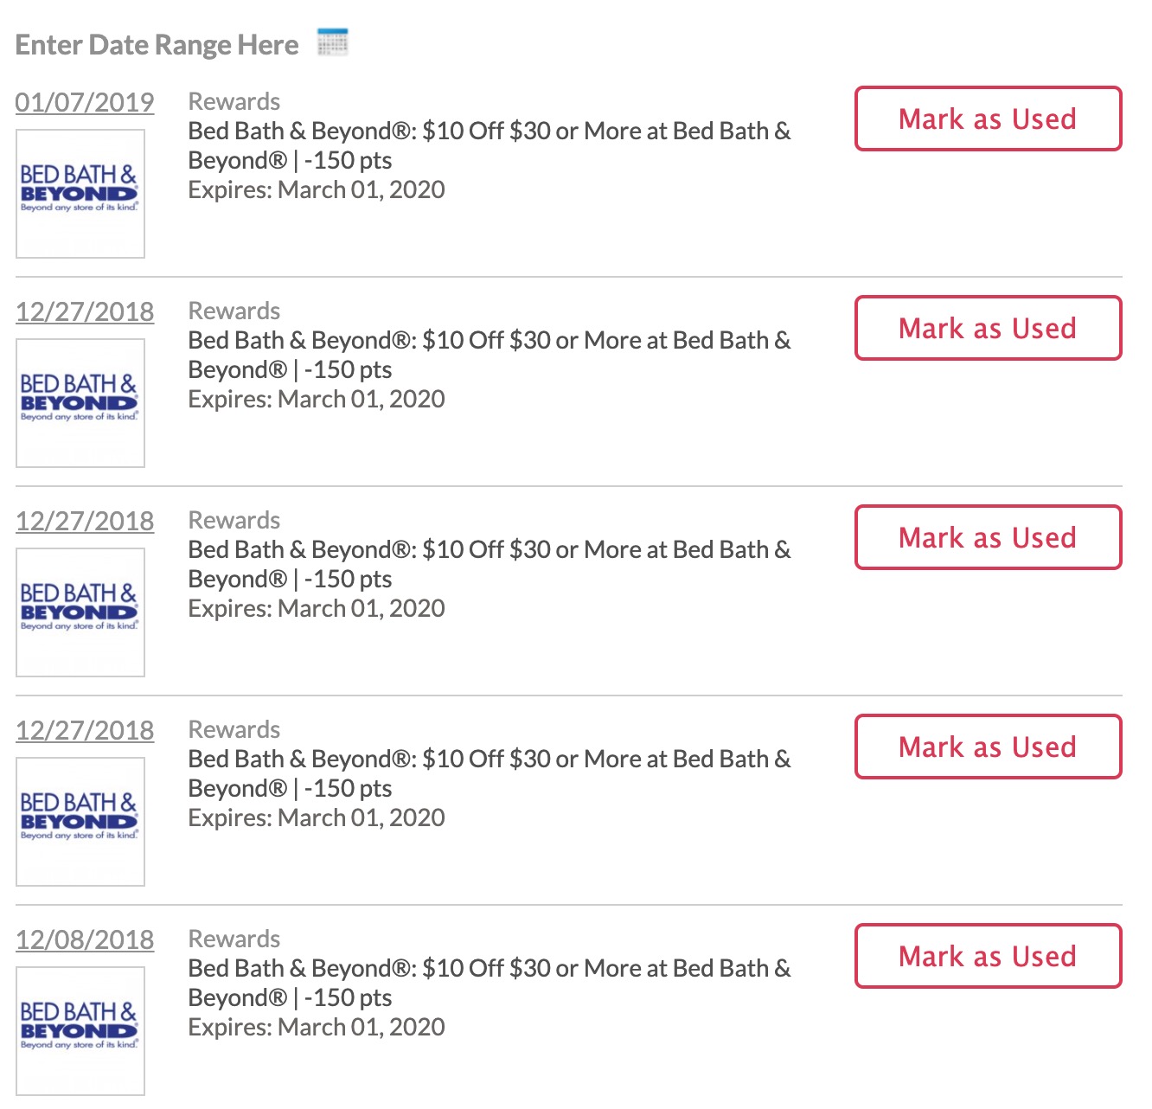Select logo thumbnail of third 12/27/2018 reward
The width and height of the screenshot is (1152, 1109).
[x=80, y=822]
